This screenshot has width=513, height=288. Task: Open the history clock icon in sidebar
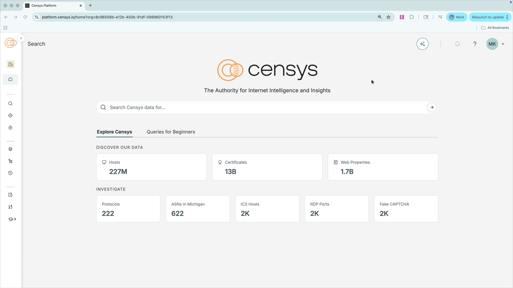tap(10, 173)
